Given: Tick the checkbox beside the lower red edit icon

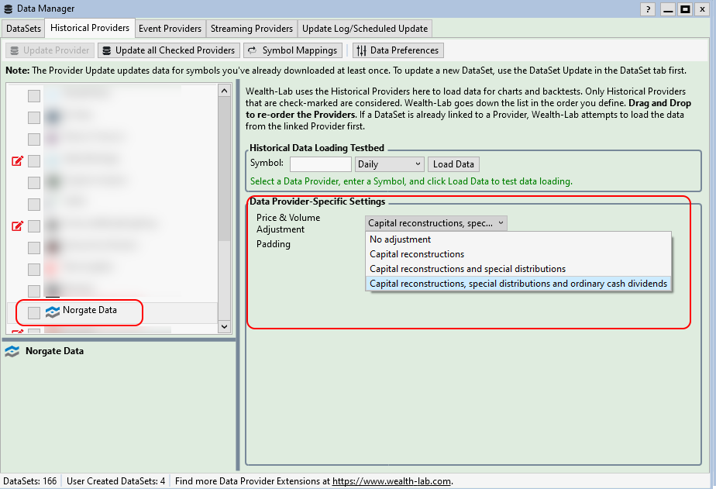Looking at the screenshot, I should coord(34,226).
